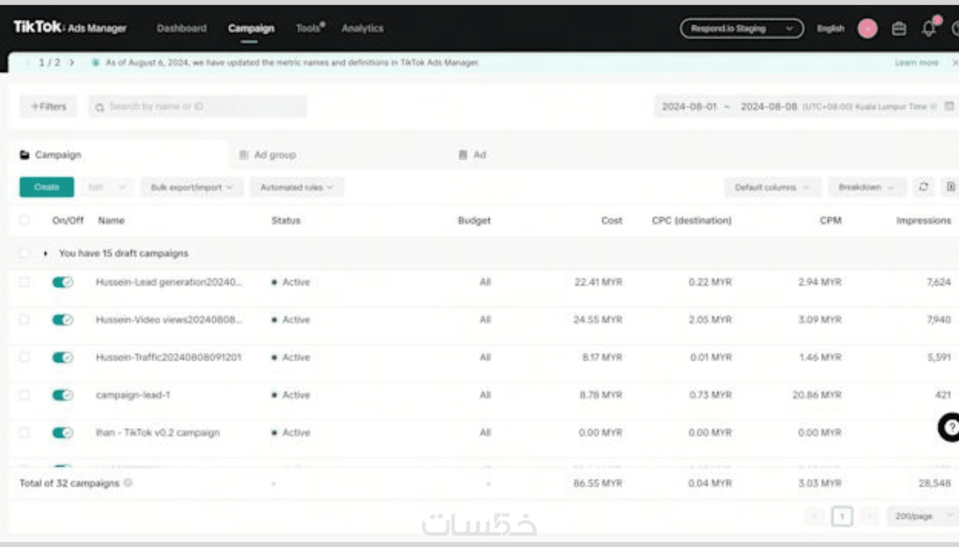Select the Campaign level tab
The width and height of the screenshot is (959, 547).
[51, 155]
